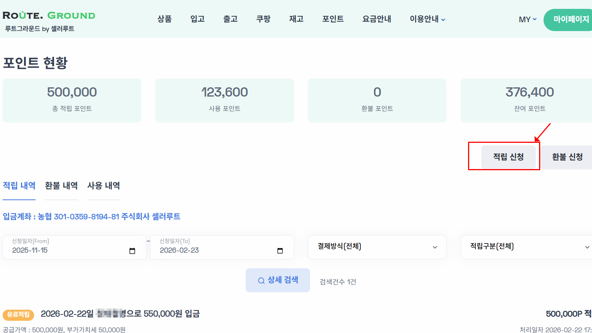Click the 상품 navigation menu item
Image resolution: width=592 pixels, height=333 pixels.
tap(164, 19)
